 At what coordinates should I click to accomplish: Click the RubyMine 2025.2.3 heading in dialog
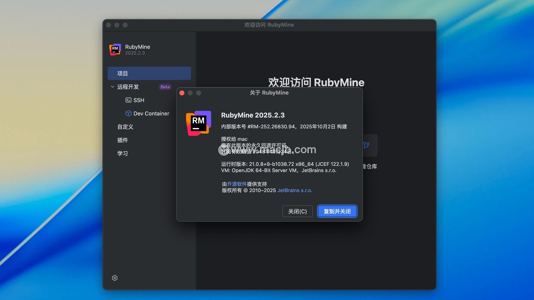click(253, 115)
